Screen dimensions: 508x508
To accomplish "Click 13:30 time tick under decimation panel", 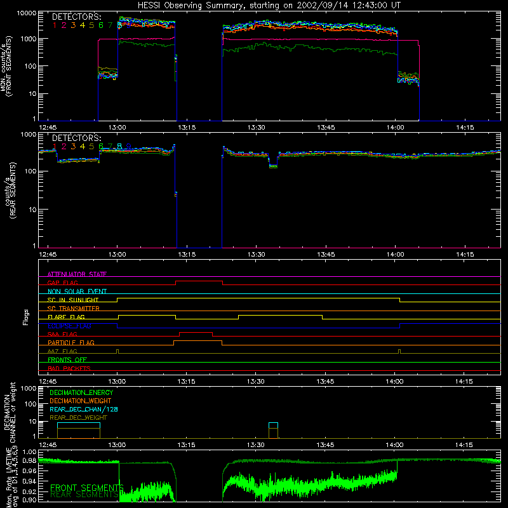I will click(x=256, y=445).
